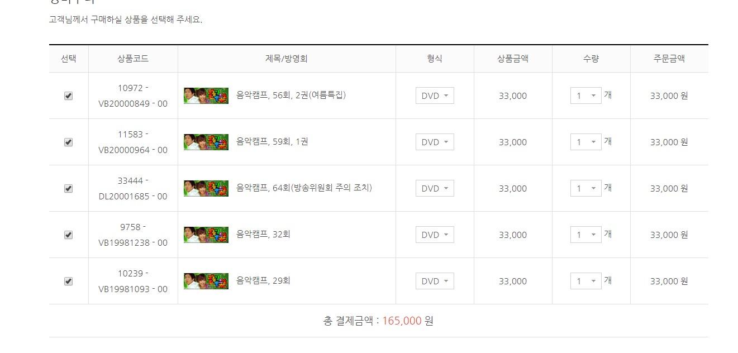Open quantity dropdown for 56회 item
Screen dimensions: 738x353
click(x=585, y=96)
